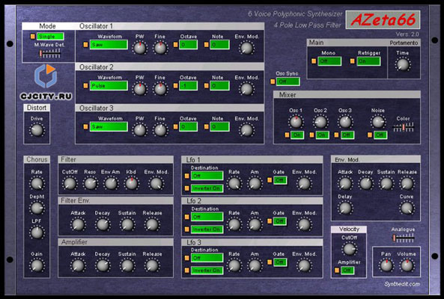Click the Pan knob

click(x=386, y=265)
